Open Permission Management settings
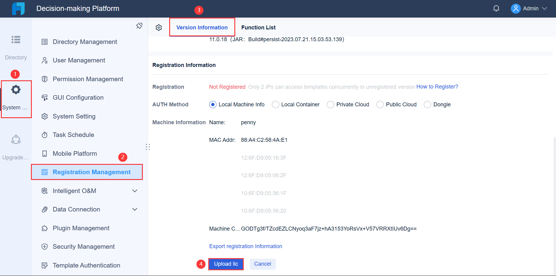Viewport: 556px width, 276px height. [88, 79]
